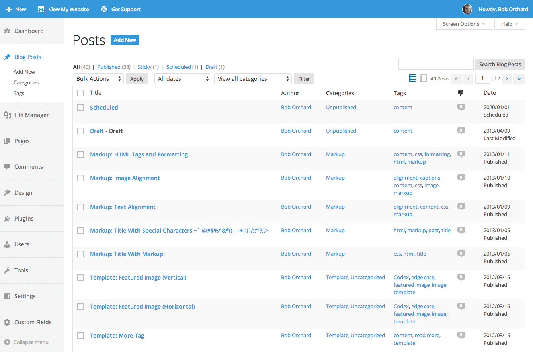Switch to list view icon

click(x=413, y=78)
